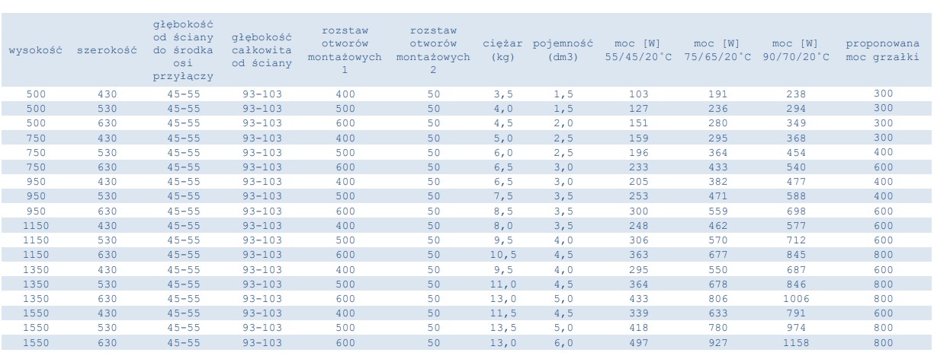Screen dimensions: 934x359
Task: Click the power value 1158 cell
Action: tap(796, 343)
